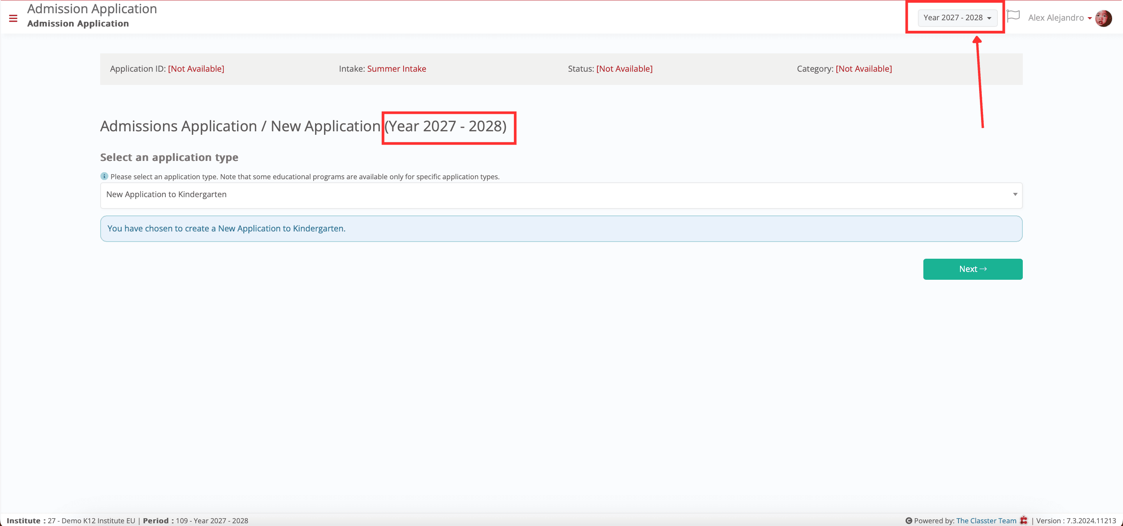Click the copyright icon before Powered by
The width and height of the screenshot is (1123, 526).
[x=909, y=520]
